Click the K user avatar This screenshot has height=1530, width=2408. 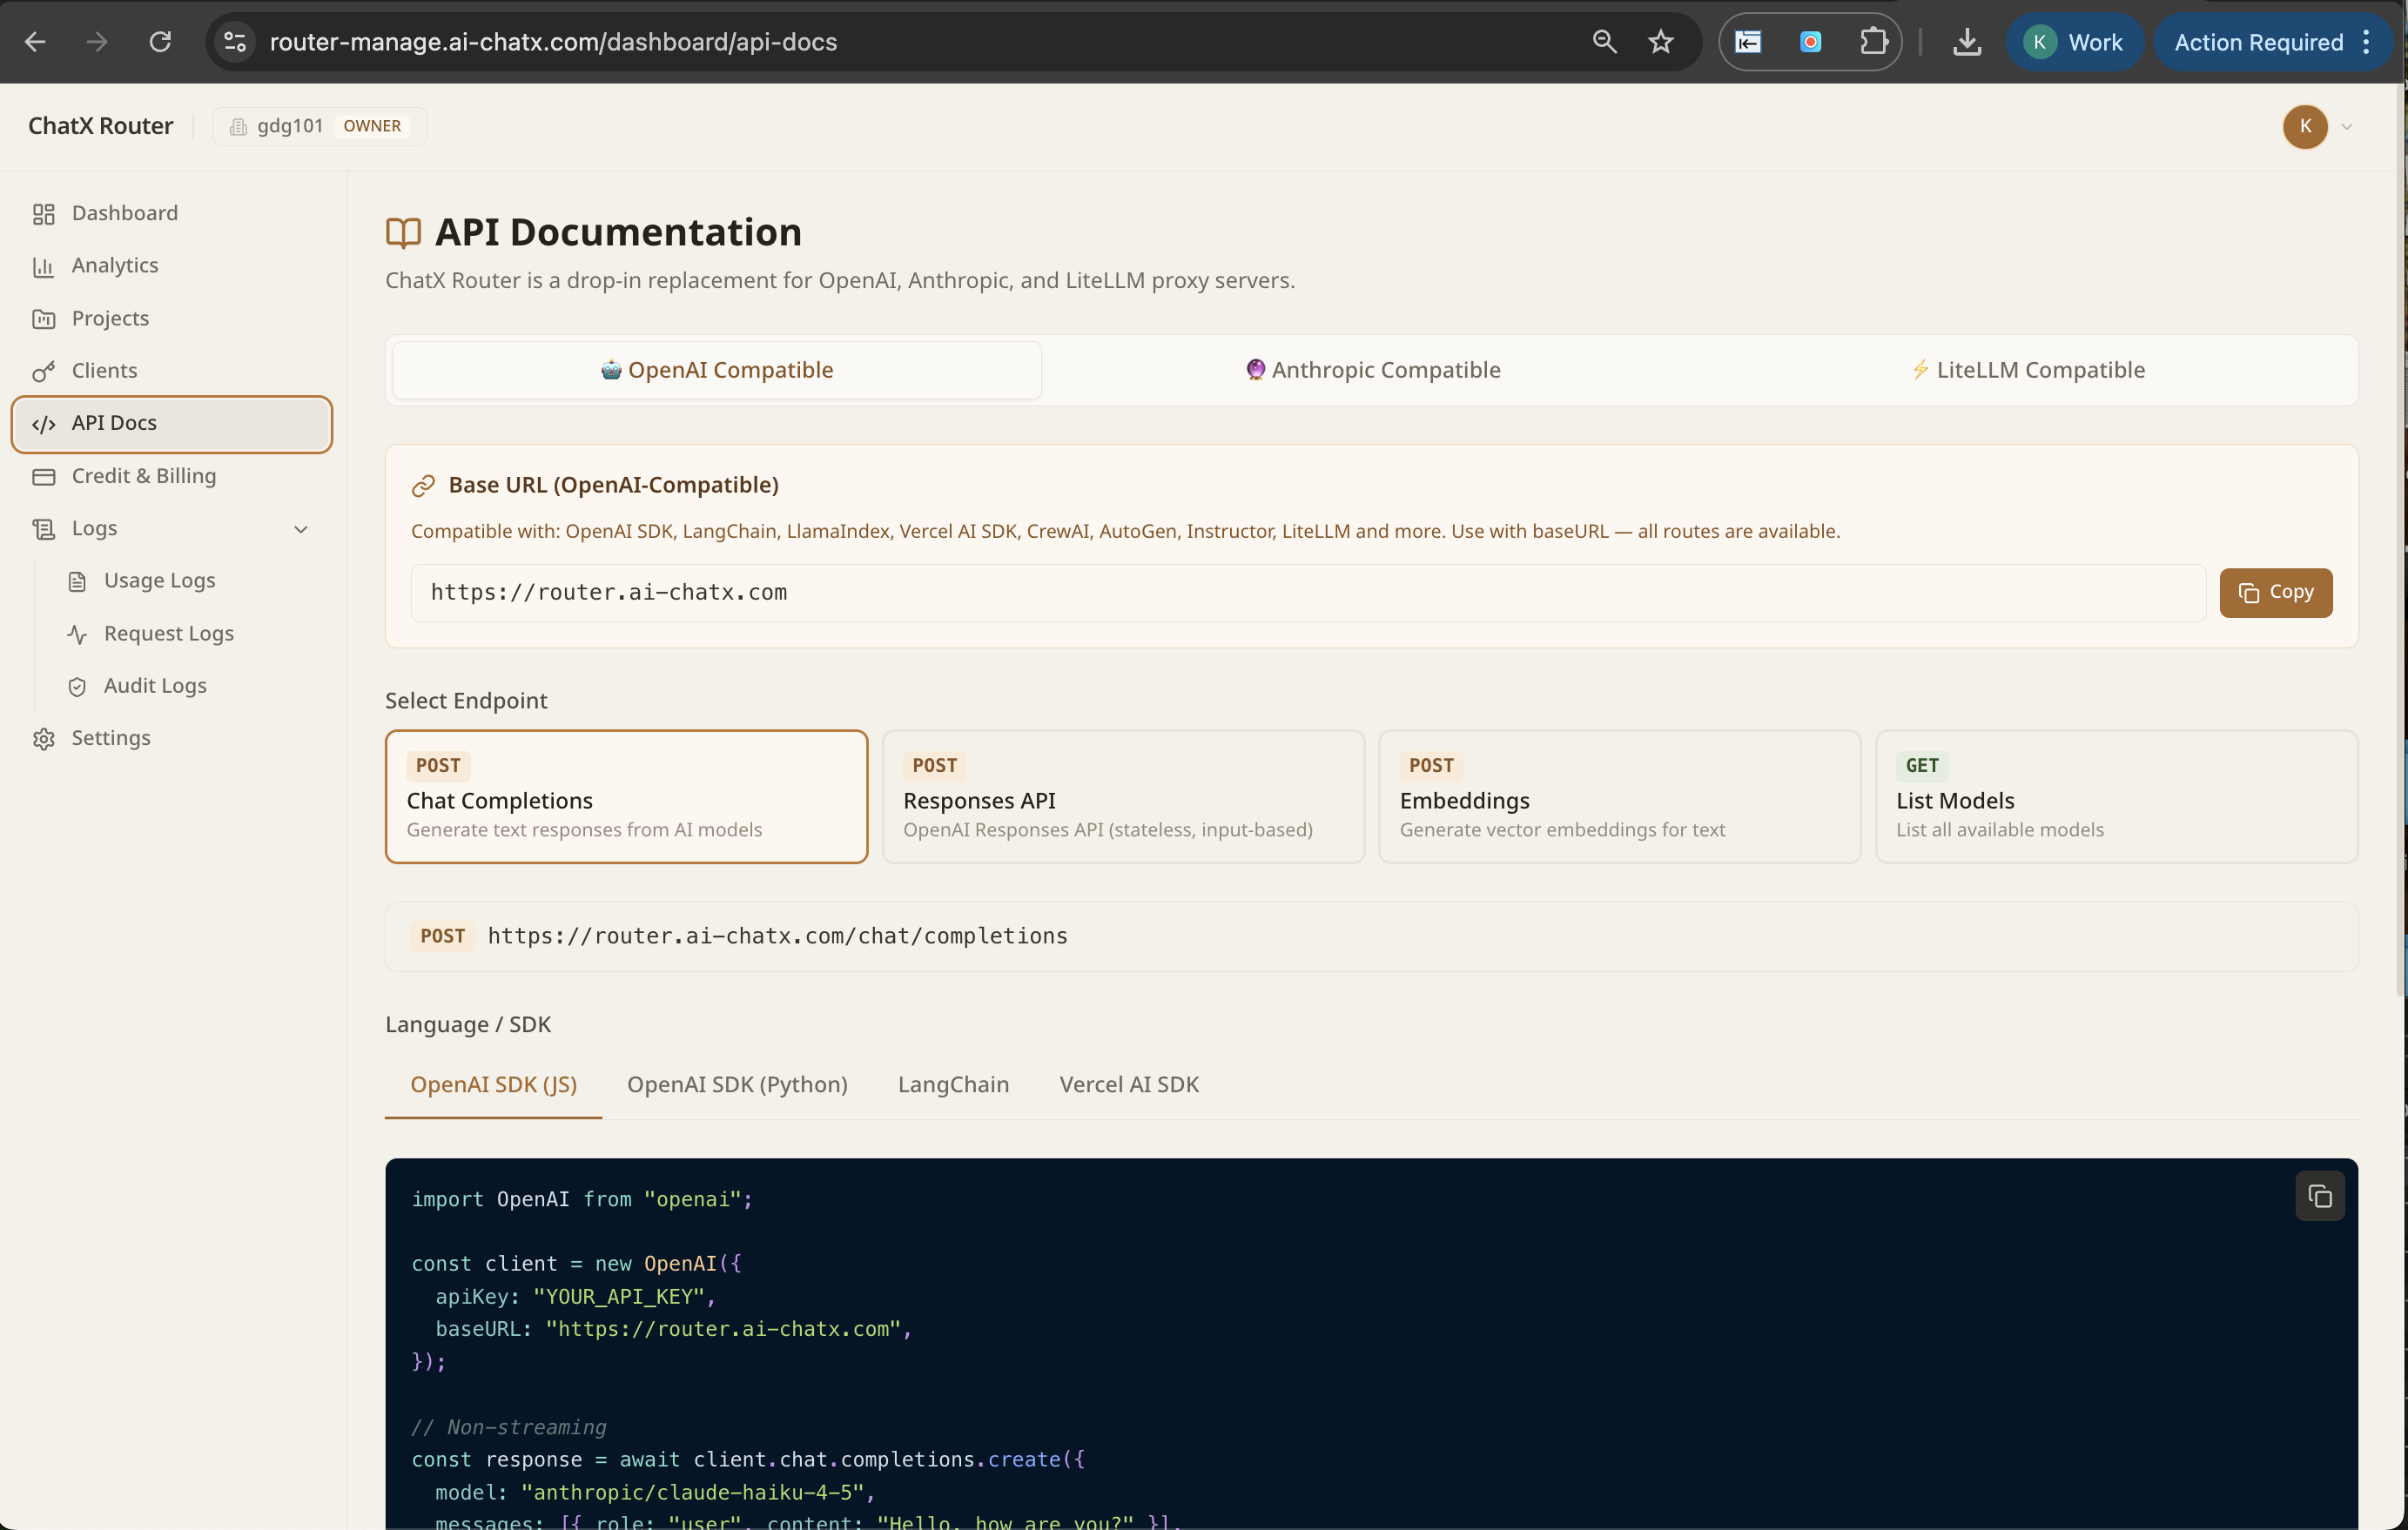2305,126
